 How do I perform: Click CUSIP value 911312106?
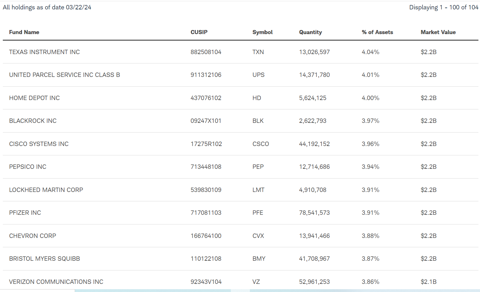[x=206, y=75]
